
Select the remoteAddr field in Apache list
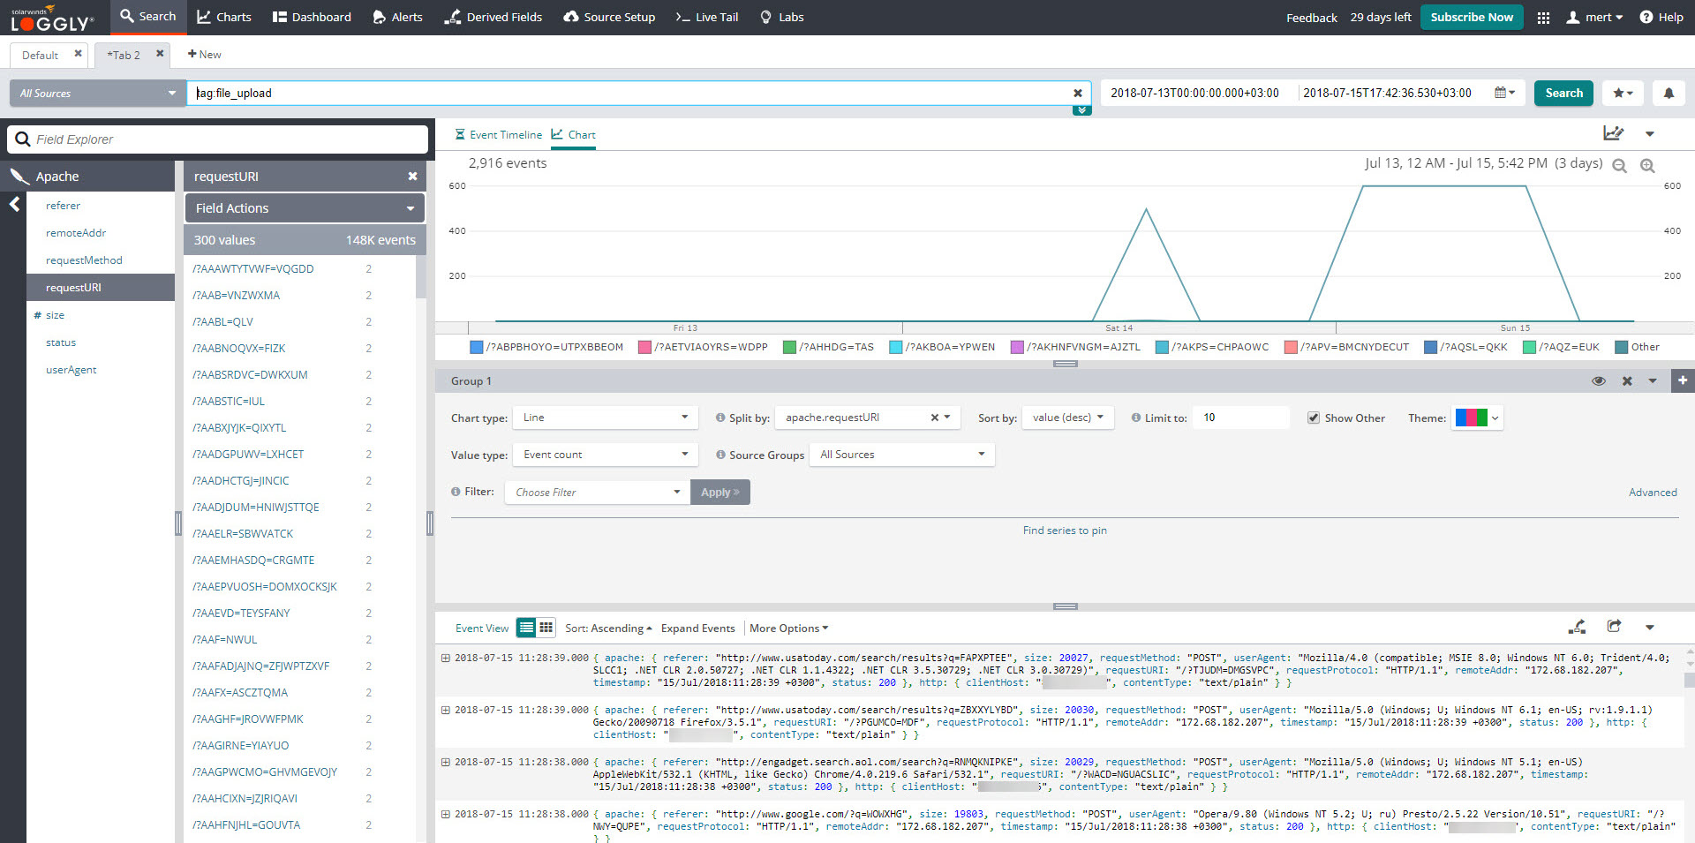[76, 233]
